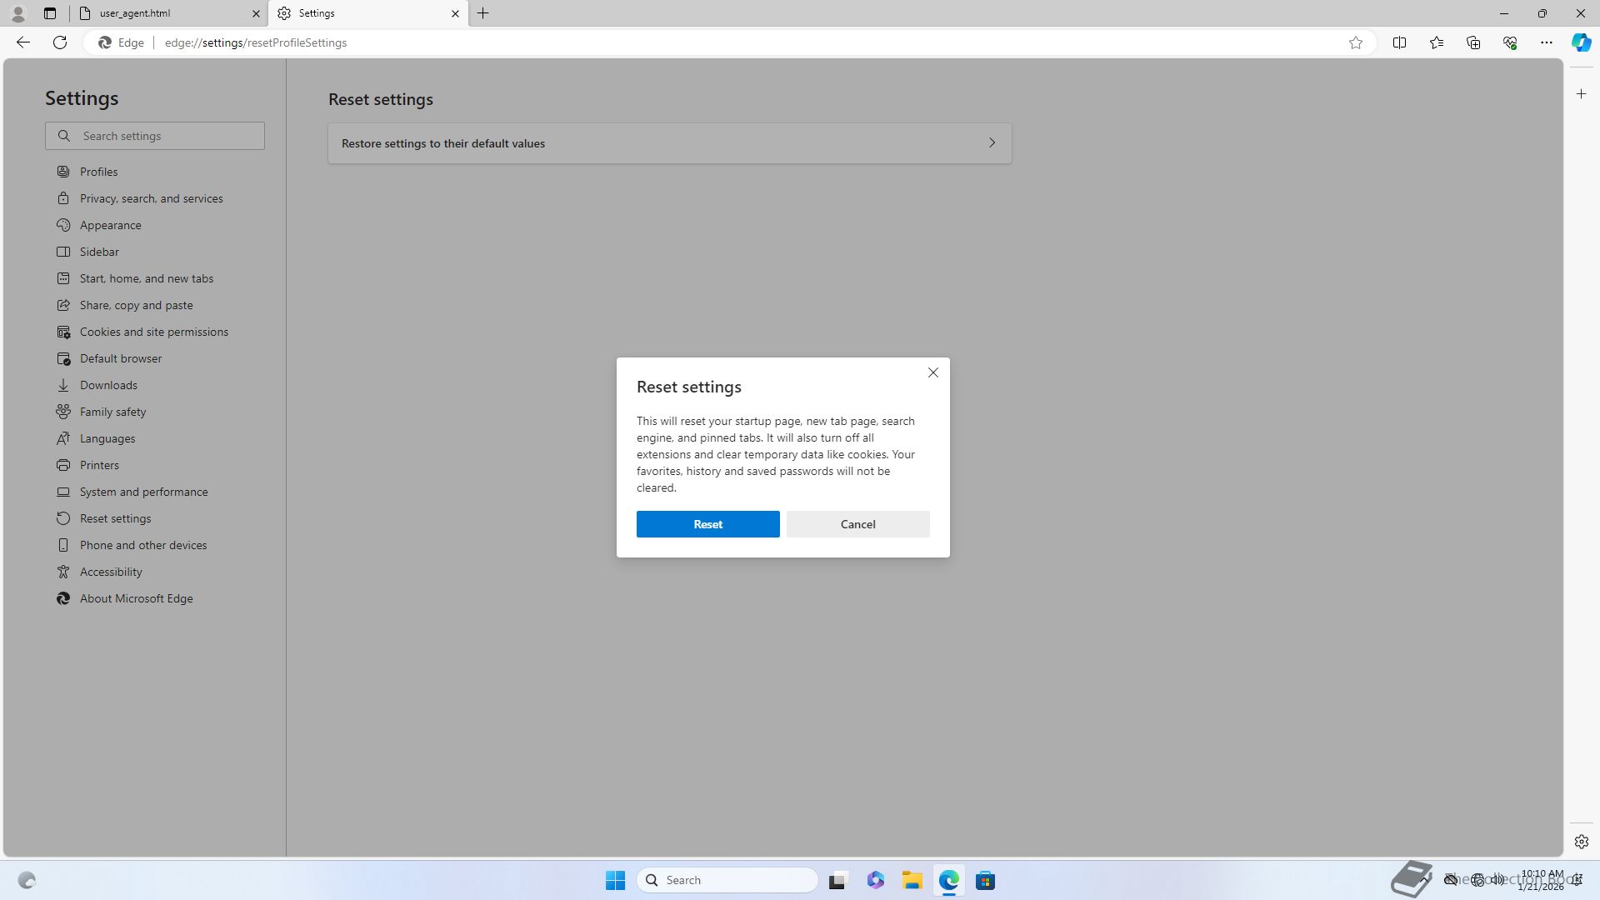Screen dimensions: 1600x900
Task: Open the Tab actions menu icon
Action: click(x=50, y=13)
